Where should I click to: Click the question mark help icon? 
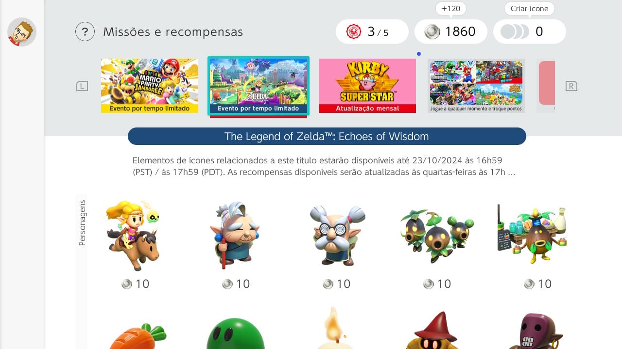[x=85, y=32]
